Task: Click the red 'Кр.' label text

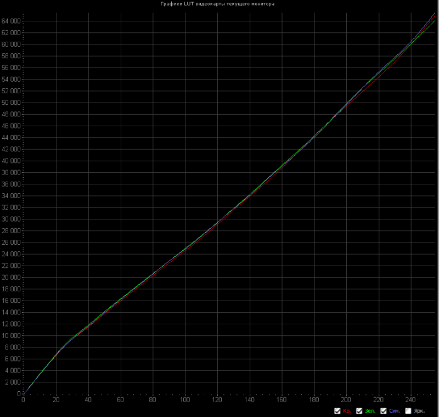Action: click(347, 411)
